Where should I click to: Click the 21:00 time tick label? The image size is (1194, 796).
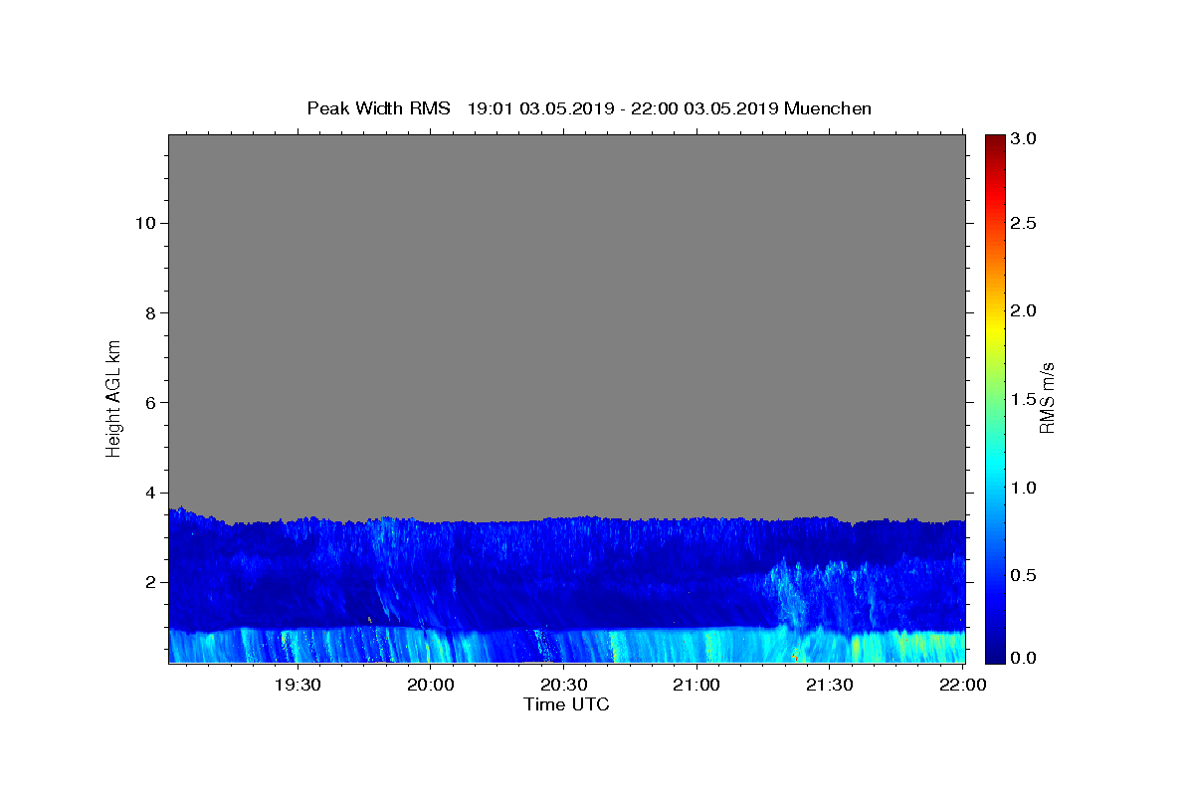pyautogui.click(x=696, y=685)
